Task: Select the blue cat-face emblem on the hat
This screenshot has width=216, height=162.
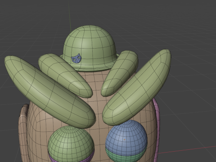Action: tap(76, 58)
